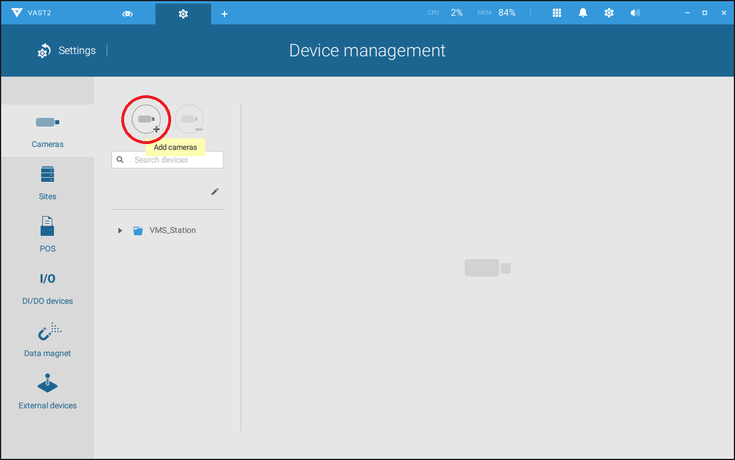Click the pencil edit icon
735x460 pixels.
coord(215,192)
